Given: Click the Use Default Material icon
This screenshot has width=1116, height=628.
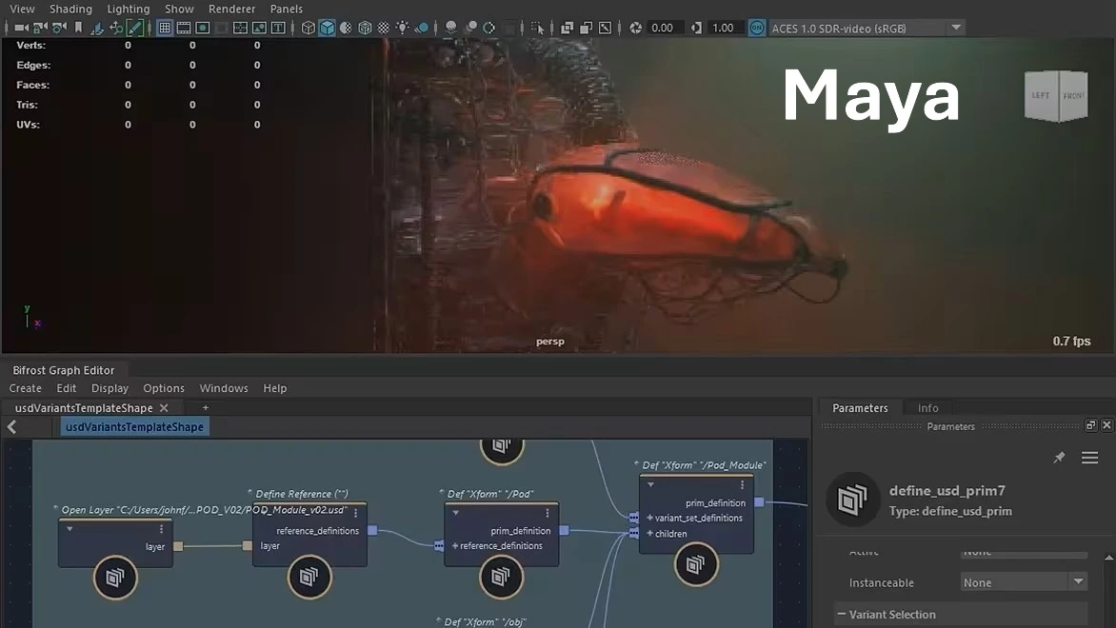Looking at the screenshot, I should [346, 28].
